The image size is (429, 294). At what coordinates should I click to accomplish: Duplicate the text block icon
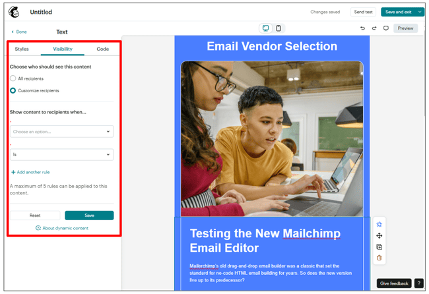pos(379,247)
